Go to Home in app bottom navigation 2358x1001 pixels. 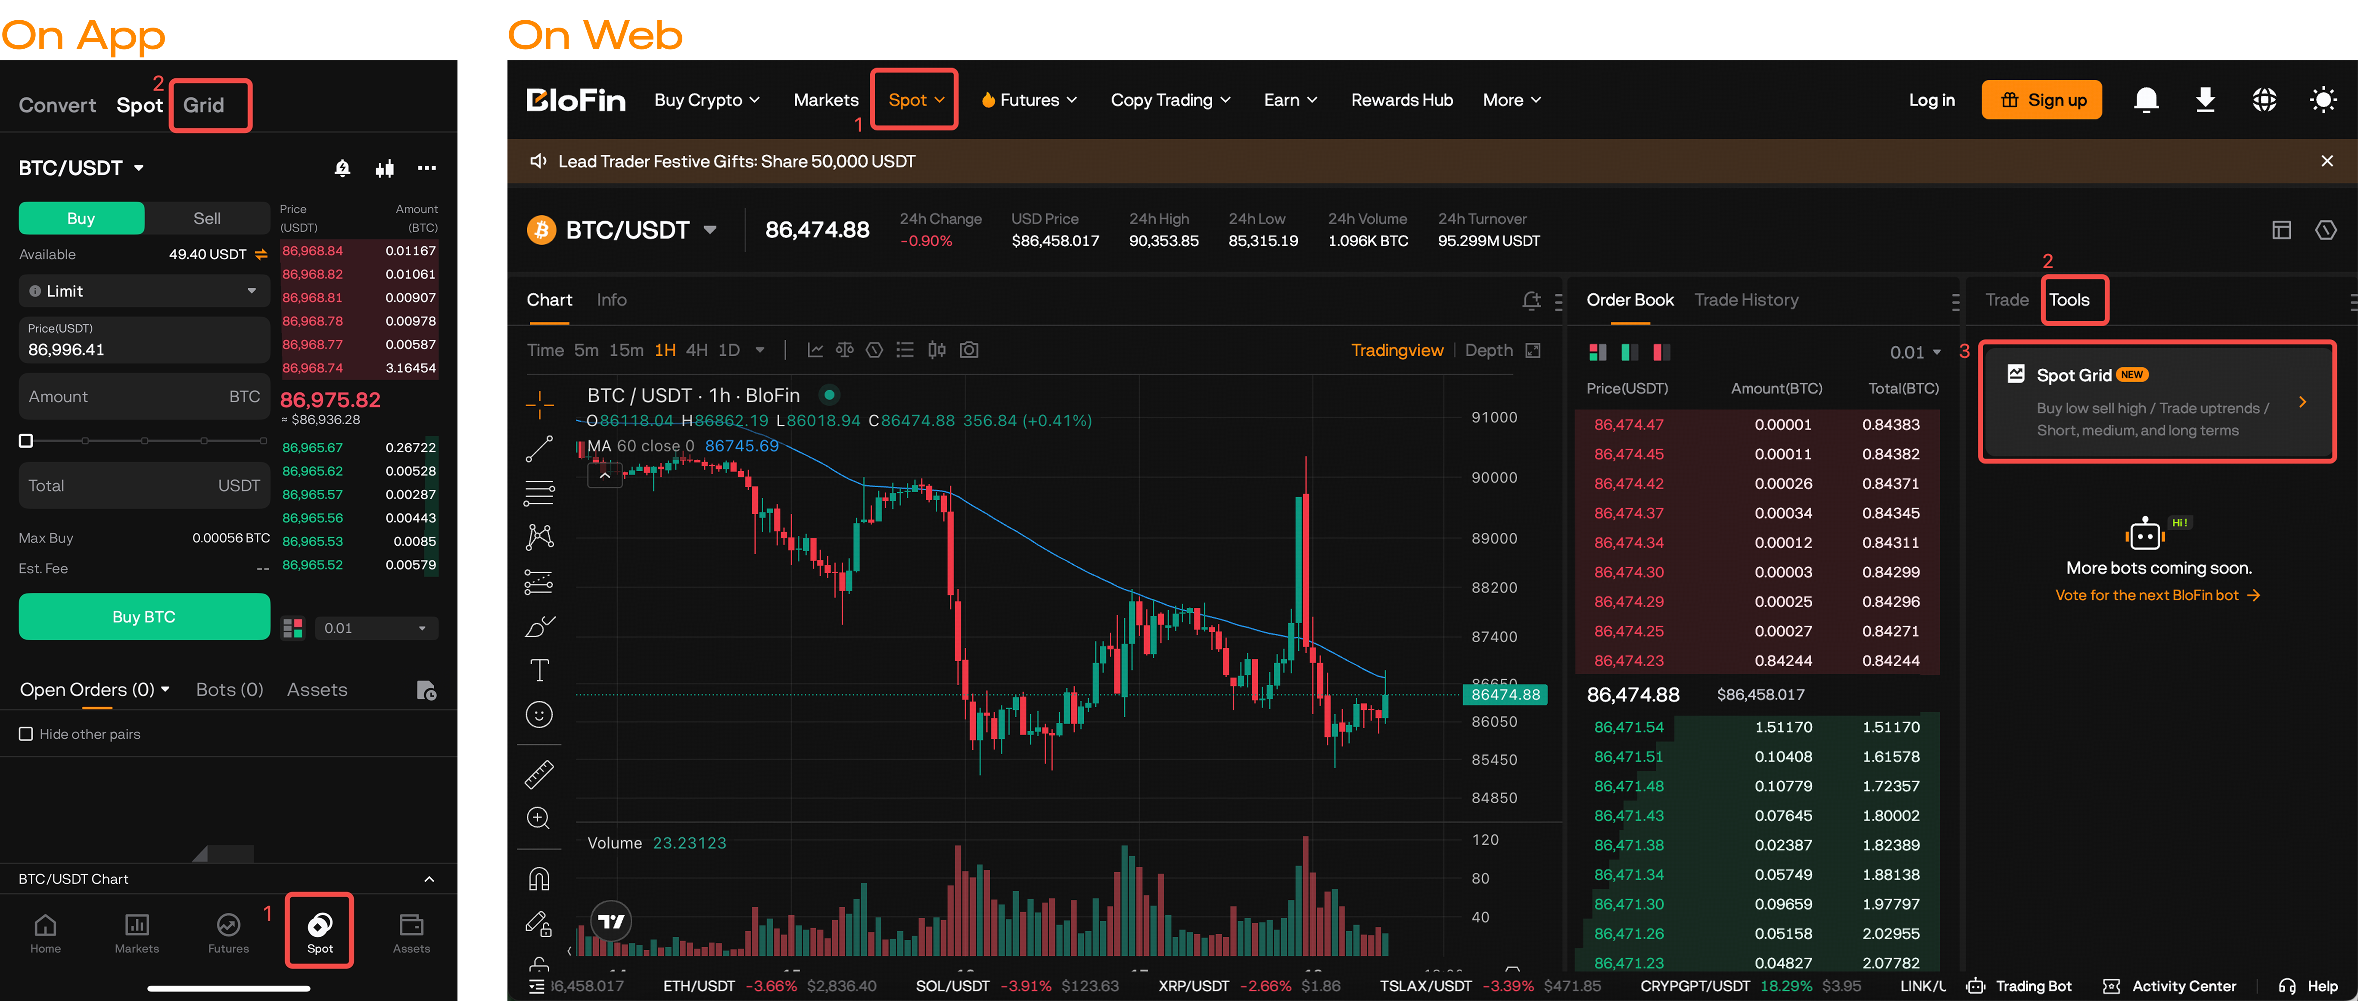45,933
